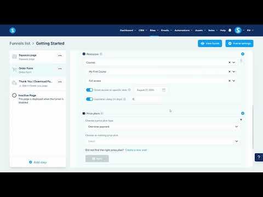Select the Inactive Page entry
The width and height of the screenshot is (263, 197).
pyautogui.click(x=38, y=99)
